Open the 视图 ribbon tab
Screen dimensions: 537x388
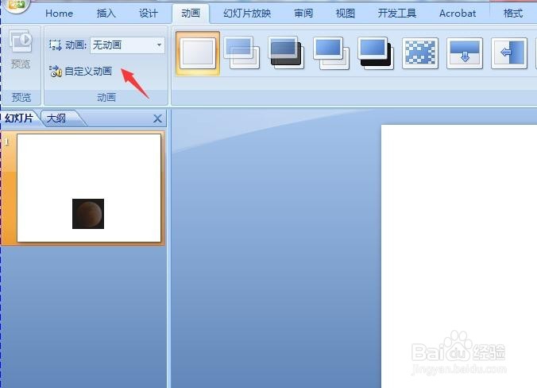click(x=346, y=14)
